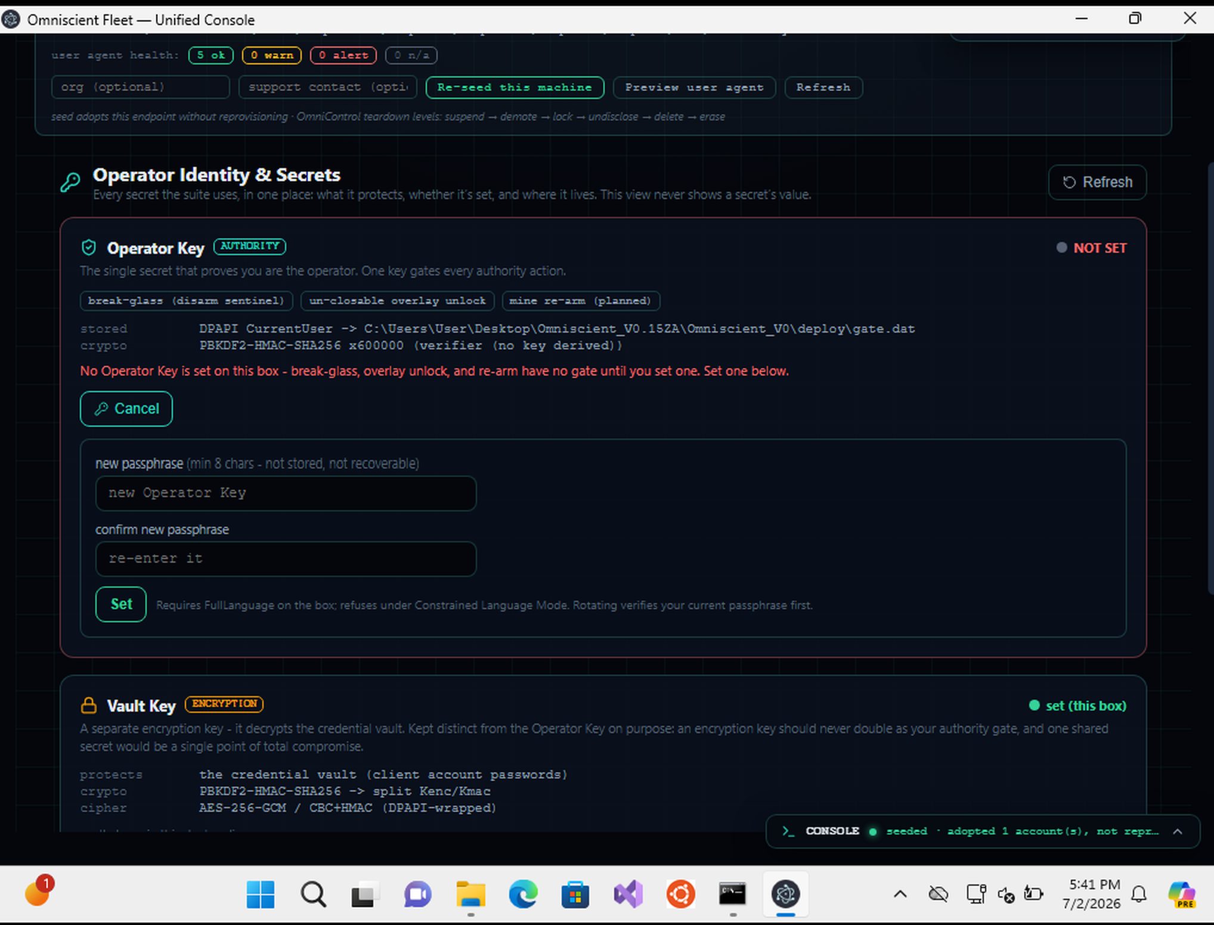Click the gate.dat stored path text
Viewport: 1214px width, 925px height.
point(557,329)
